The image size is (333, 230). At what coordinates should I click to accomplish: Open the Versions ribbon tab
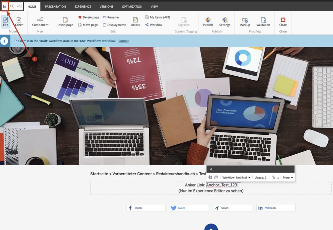point(107,7)
